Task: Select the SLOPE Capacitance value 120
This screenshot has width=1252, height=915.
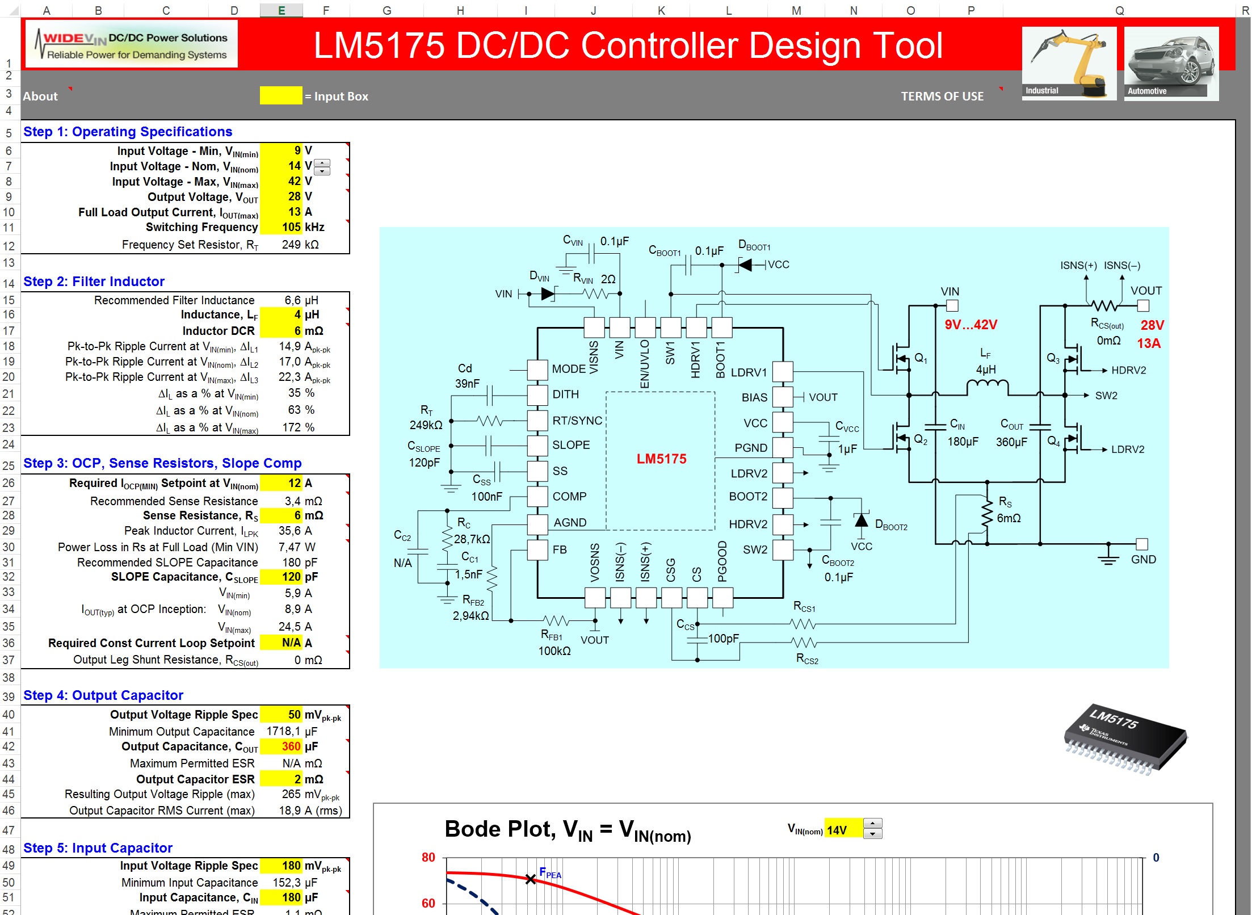Action: (281, 577)
